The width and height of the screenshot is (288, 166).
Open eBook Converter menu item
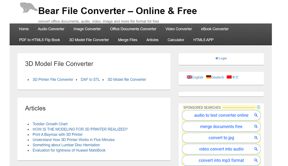click(215, 29)
